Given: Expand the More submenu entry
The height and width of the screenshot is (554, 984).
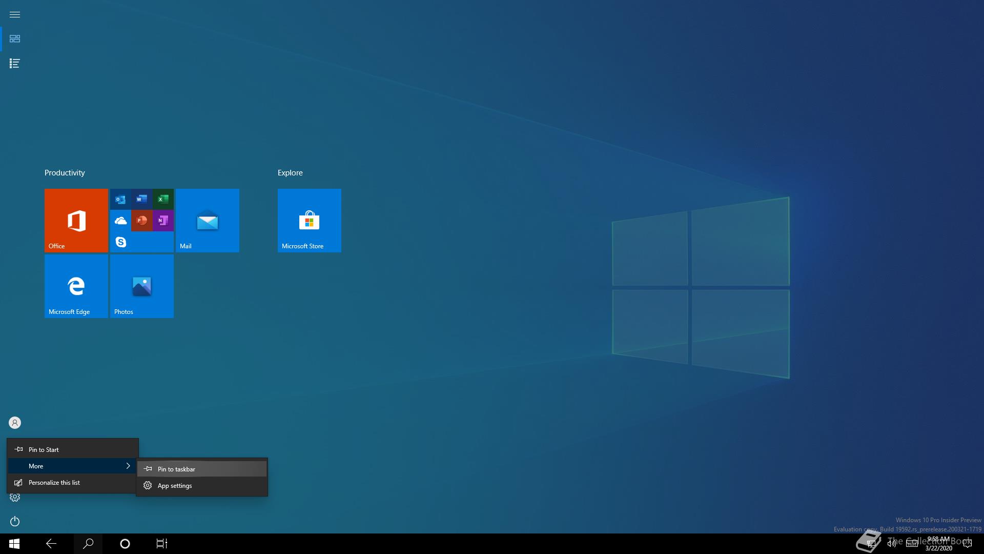Looking at the screenshot, I should 72,466.
